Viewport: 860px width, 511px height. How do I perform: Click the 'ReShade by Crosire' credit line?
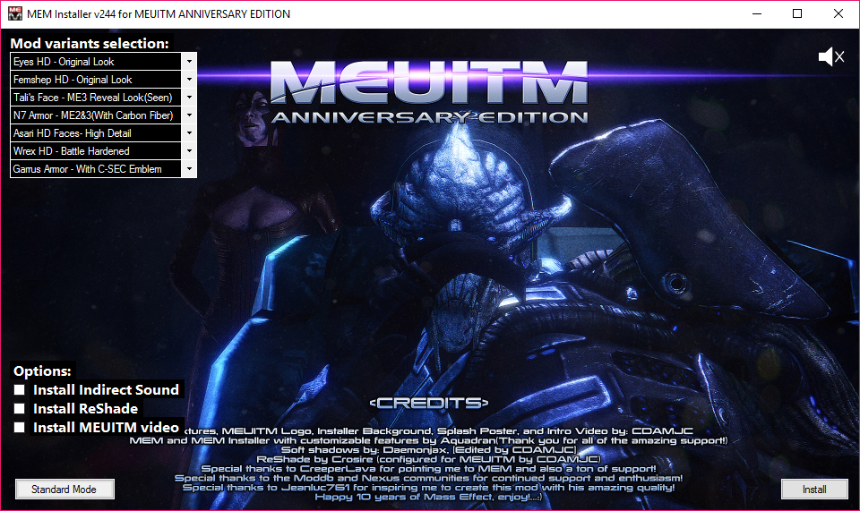(428, 459)
